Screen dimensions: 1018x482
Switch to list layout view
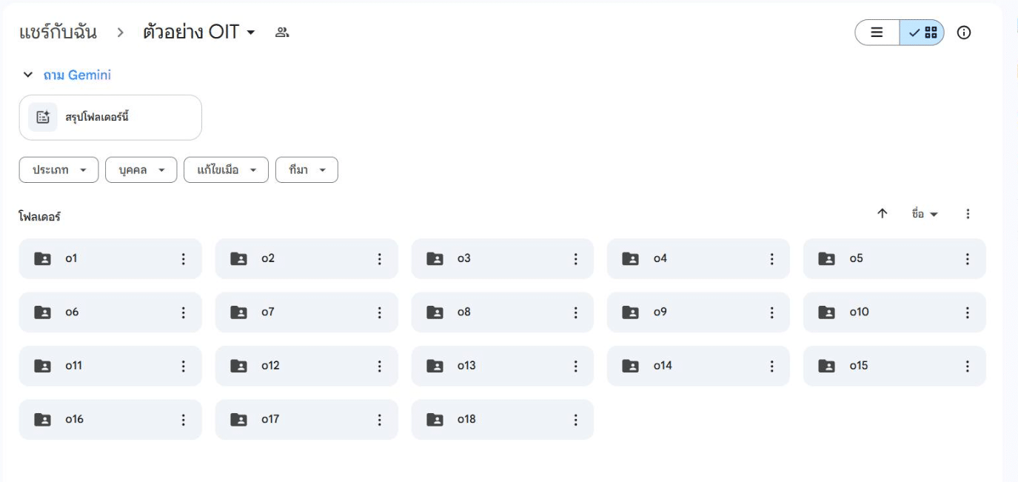[x=877, y=33]
